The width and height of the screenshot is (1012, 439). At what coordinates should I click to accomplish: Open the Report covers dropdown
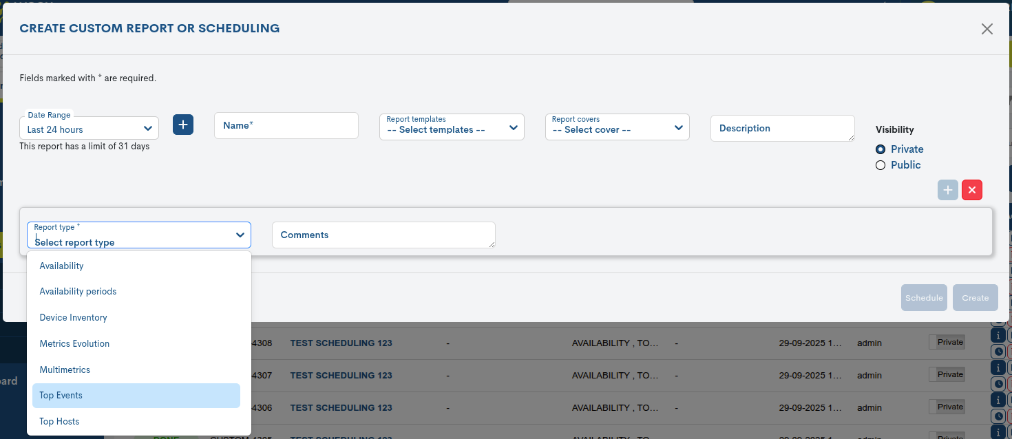click(x=617, y=127)
